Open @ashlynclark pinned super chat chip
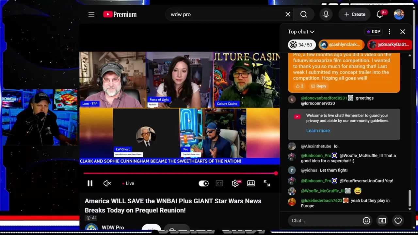This screenshot has height=235, width=418. pos(341,45)
